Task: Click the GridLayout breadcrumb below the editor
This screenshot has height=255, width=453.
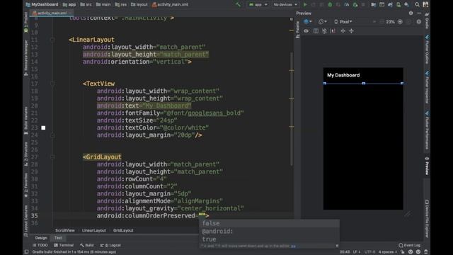Action: pyautogui.click(x=123, y=230)
